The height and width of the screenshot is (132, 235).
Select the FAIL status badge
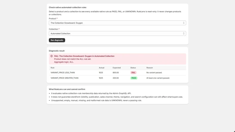coord(133,72)
